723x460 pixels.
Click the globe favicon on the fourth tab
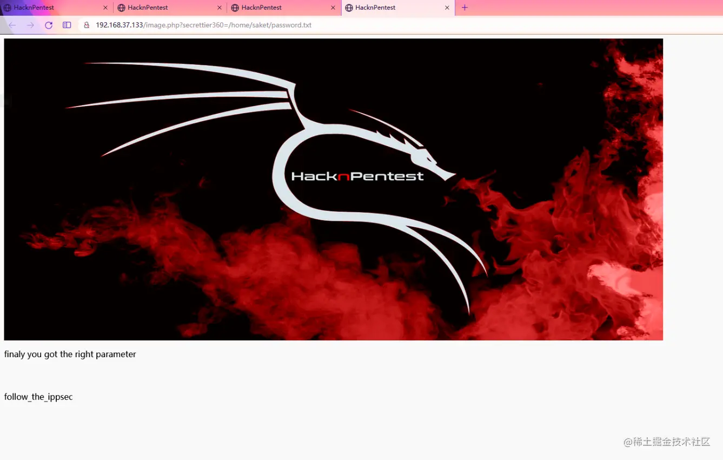pyautogui.click(x=349, y=8)
